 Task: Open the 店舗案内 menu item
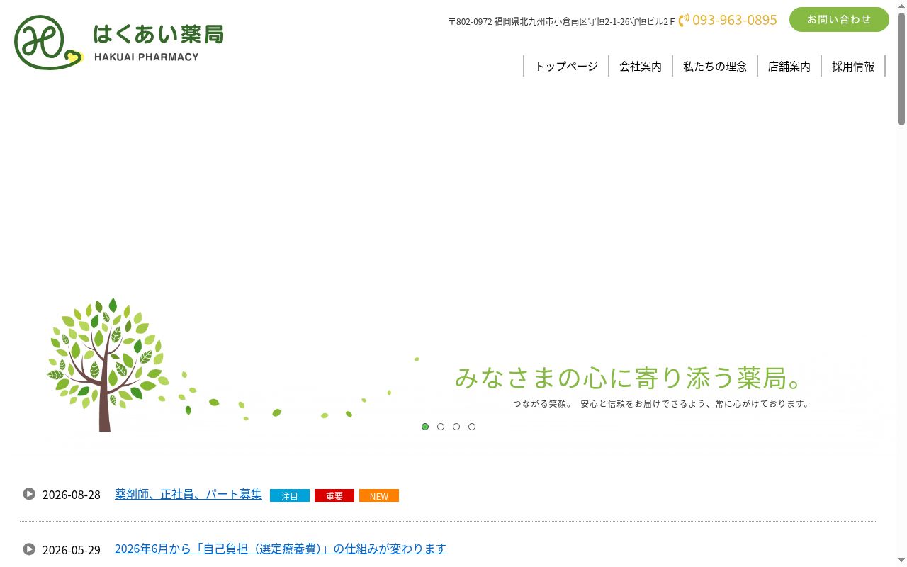(789, 66)
